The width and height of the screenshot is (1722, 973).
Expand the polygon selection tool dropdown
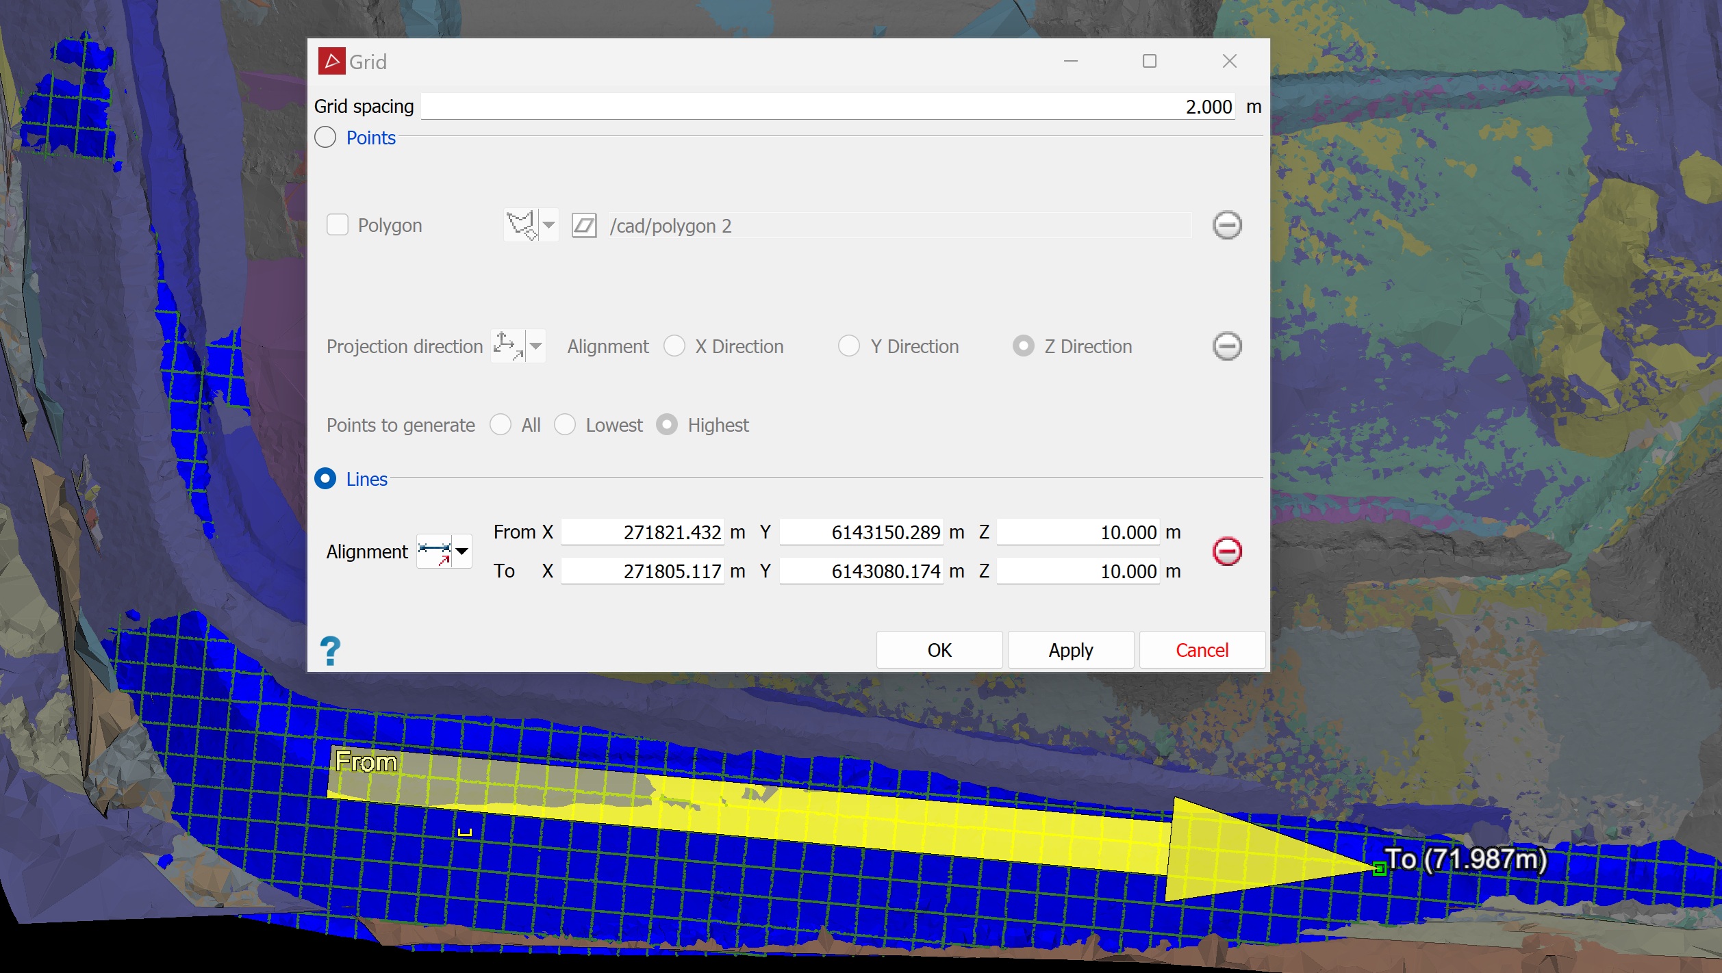[549, 225]
